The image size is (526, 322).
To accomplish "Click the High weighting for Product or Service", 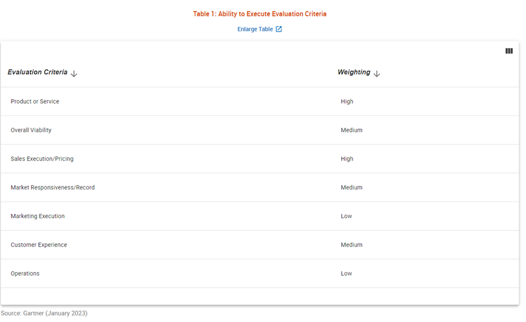I will (x=347, y=101).
